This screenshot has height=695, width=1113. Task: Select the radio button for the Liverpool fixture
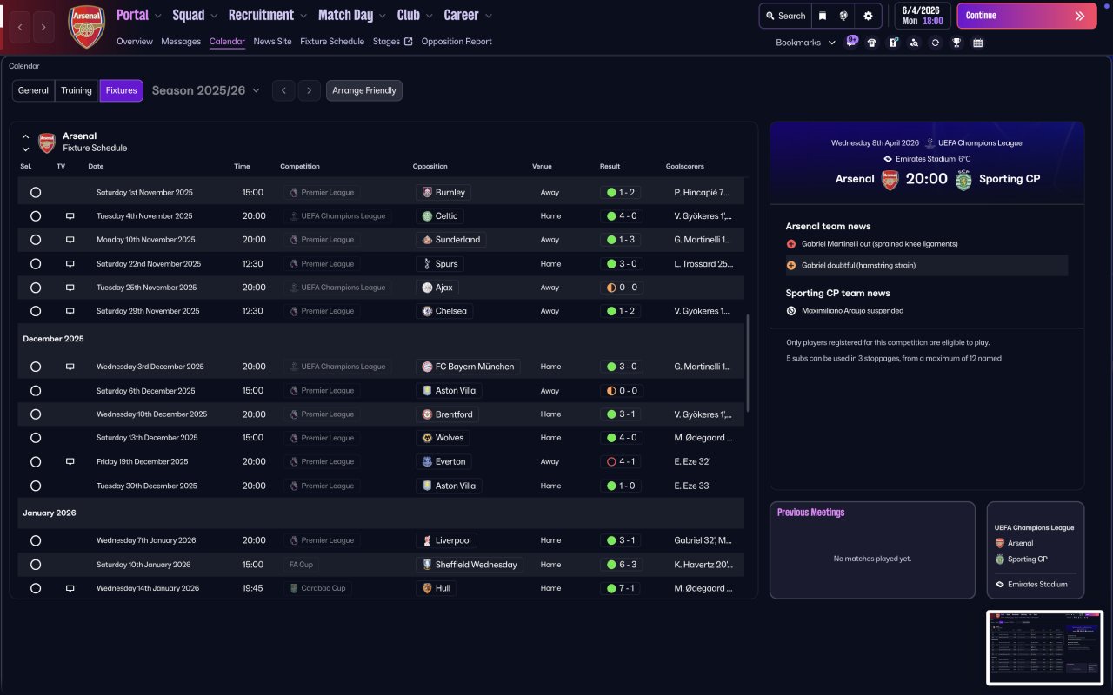click(x=36, y=540)
